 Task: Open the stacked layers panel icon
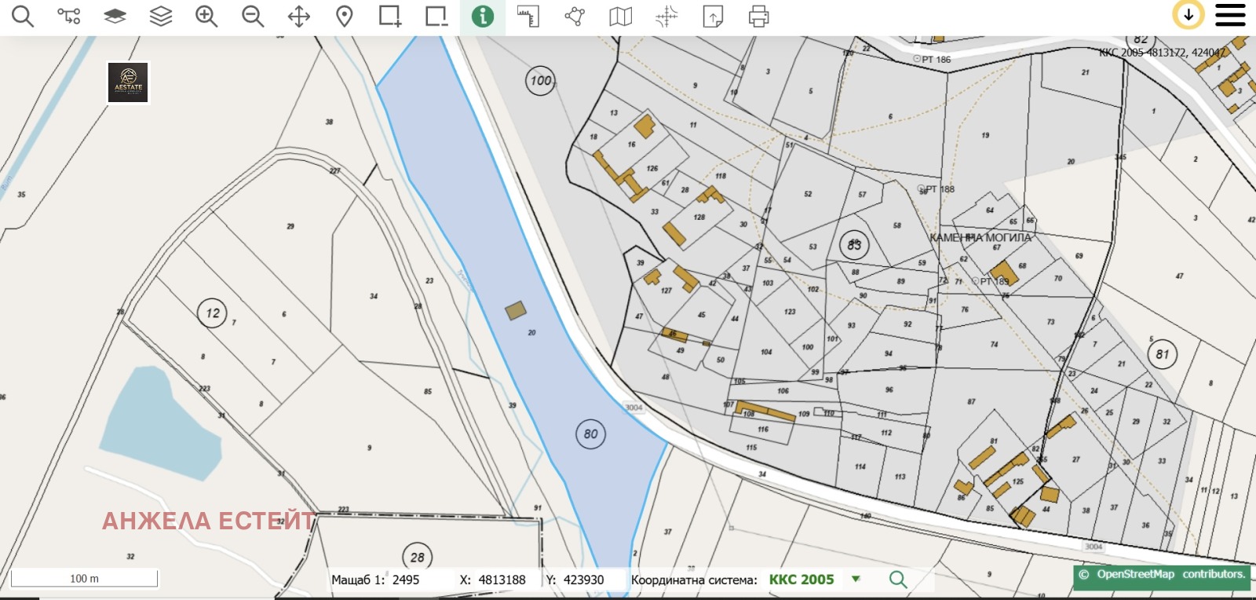[x=161, y=16]
